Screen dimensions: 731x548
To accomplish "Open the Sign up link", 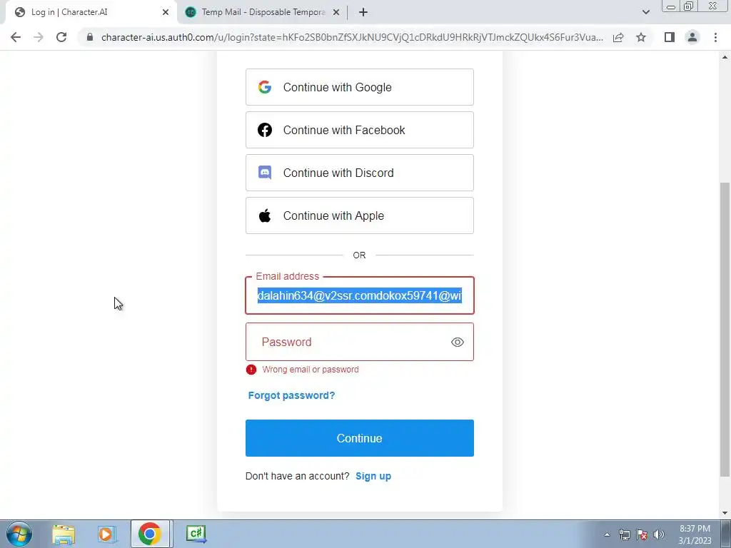I will tap(373, 476).
